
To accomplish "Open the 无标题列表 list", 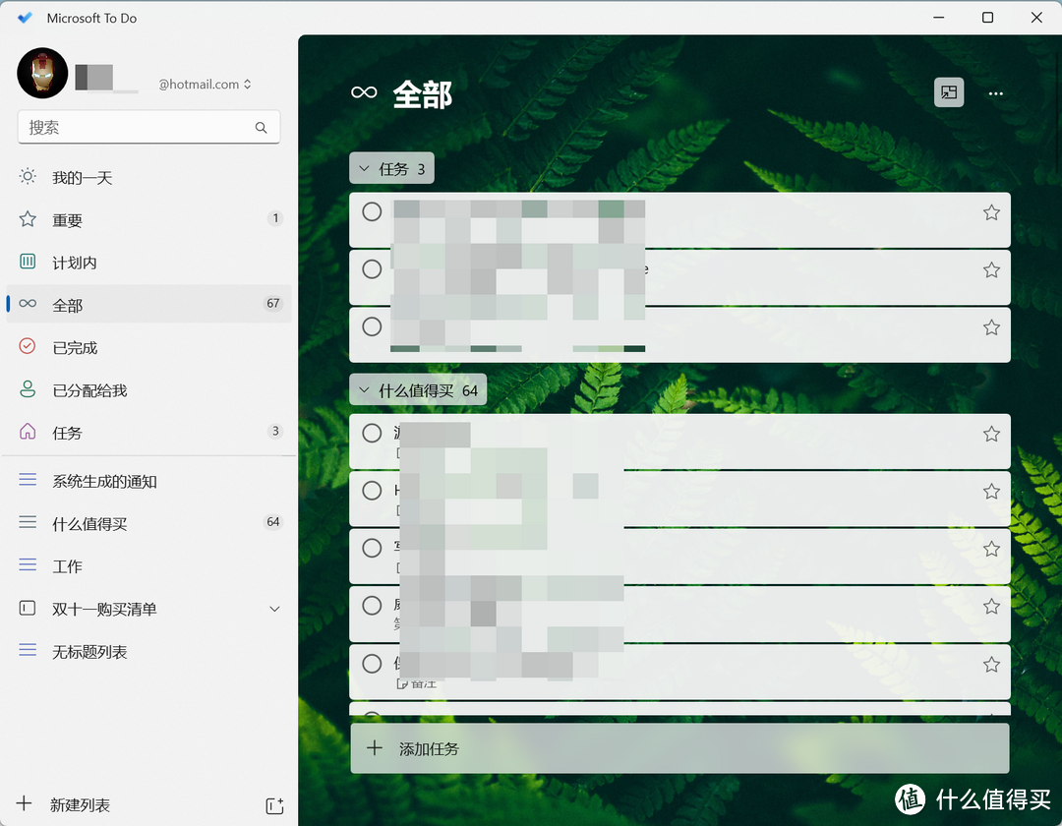I will point(149,651).
